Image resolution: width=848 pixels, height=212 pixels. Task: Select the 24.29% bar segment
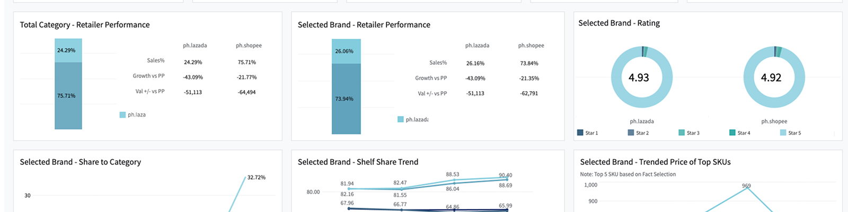(x=68, y=50)
